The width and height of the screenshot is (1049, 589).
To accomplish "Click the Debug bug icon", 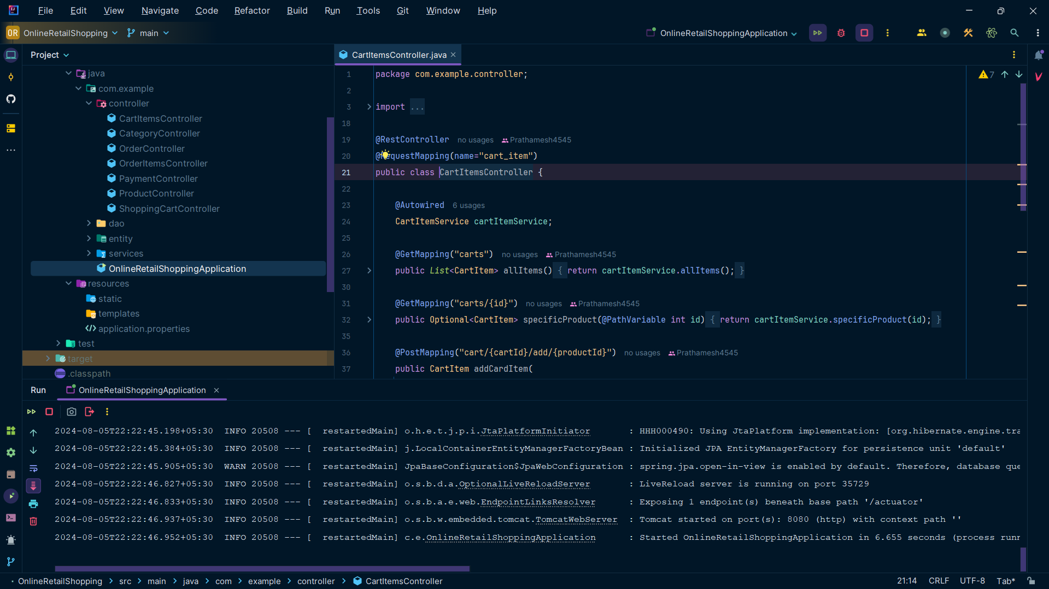I will pyautogui.click(x=841, y=33).
